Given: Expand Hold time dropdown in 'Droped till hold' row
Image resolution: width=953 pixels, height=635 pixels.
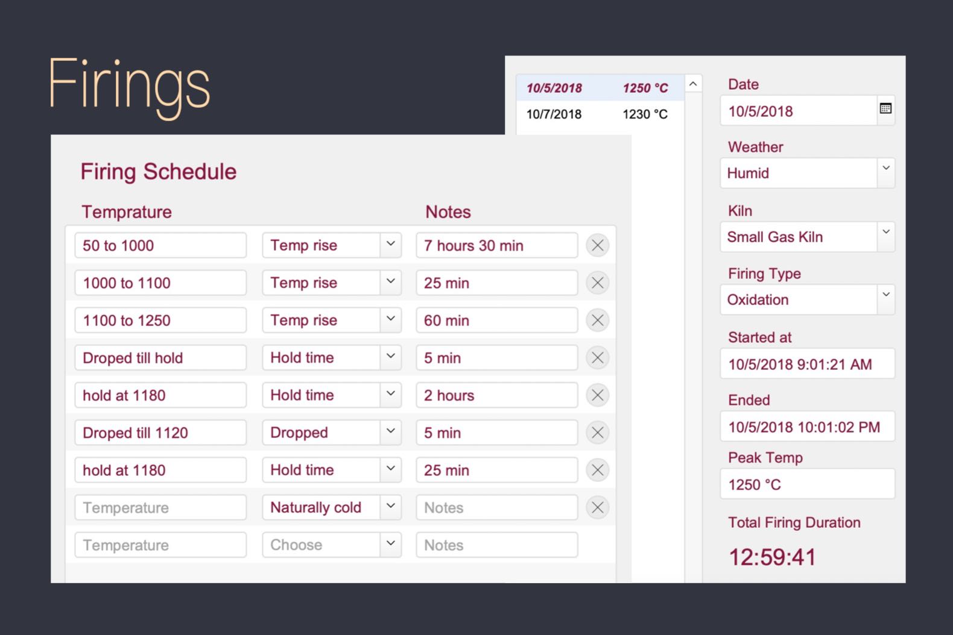Looking at the screenshot, I should [x=391, y=357].
